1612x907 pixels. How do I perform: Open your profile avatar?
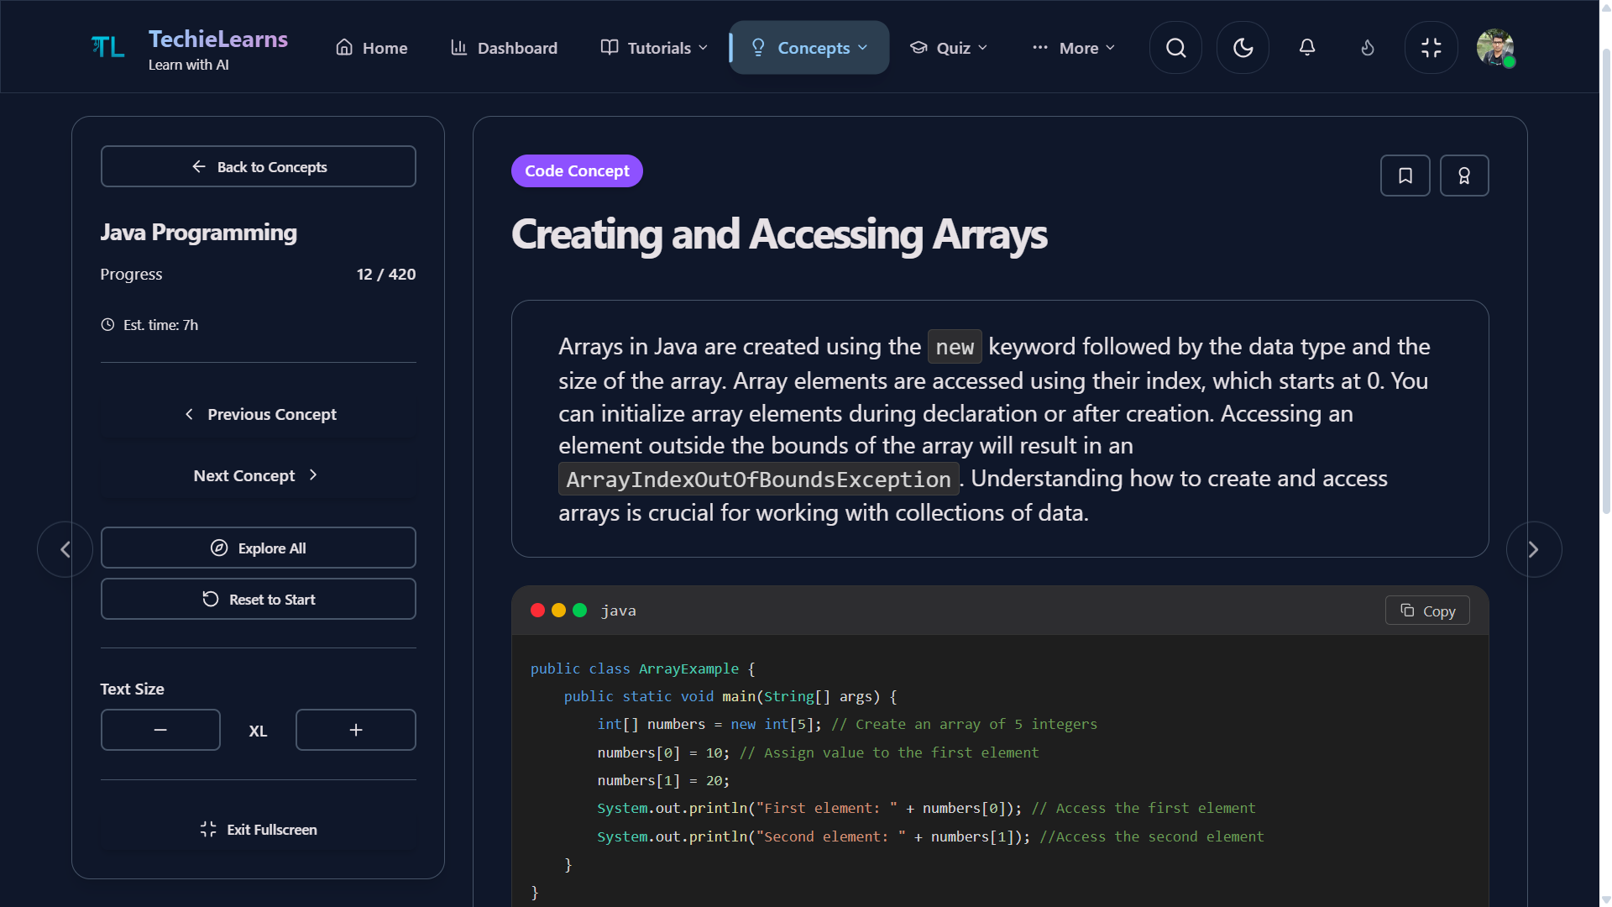pyautogui.click(x=1496, y=48)
